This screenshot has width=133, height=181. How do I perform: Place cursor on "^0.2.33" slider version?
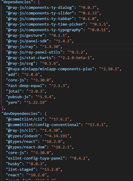pyautogui.click(x=89, y=13)
